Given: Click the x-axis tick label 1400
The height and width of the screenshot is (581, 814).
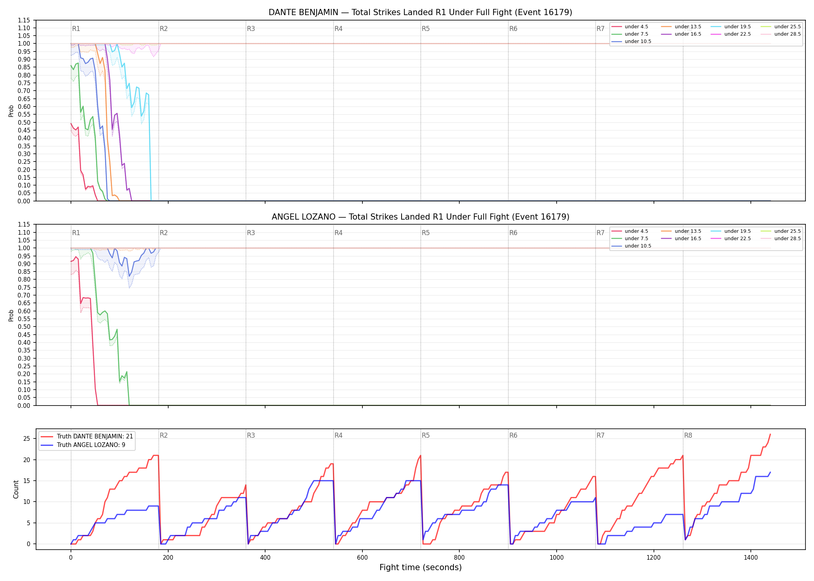Looking at the screenshot, I should (751, 558).
